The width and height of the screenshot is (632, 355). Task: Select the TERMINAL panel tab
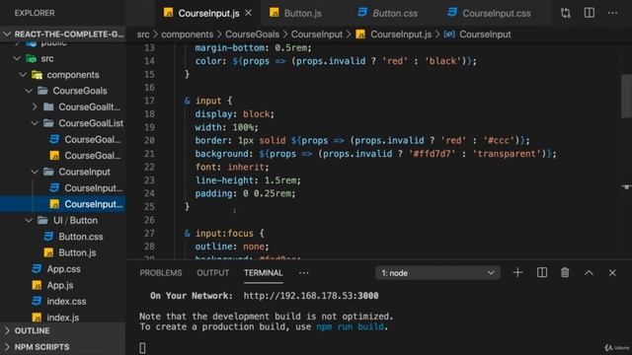point(264,273)
